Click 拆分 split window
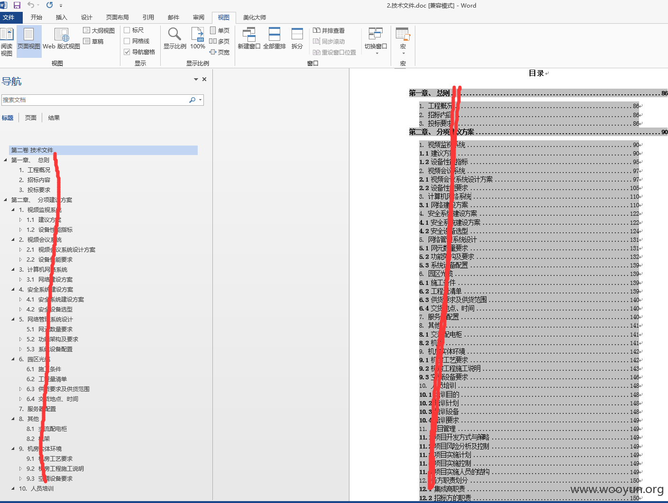The height and width of the screenshot is (503, 668). [x=297, y=39]
